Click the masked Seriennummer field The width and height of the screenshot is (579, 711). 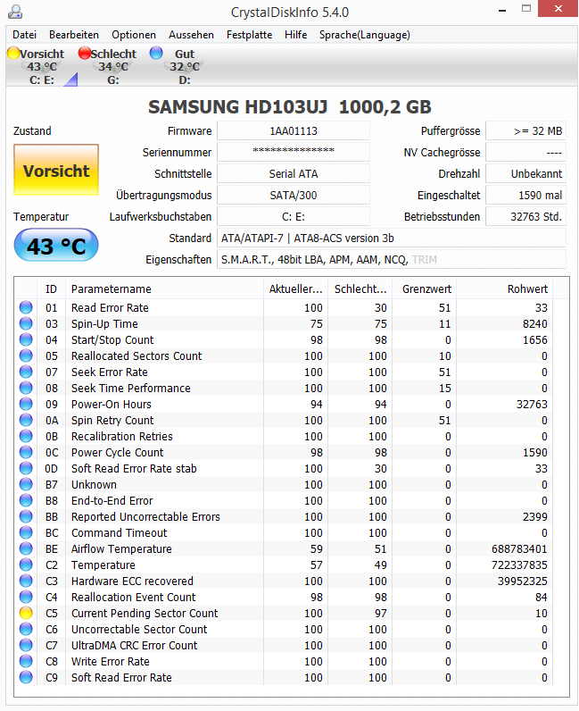[294, 153]
